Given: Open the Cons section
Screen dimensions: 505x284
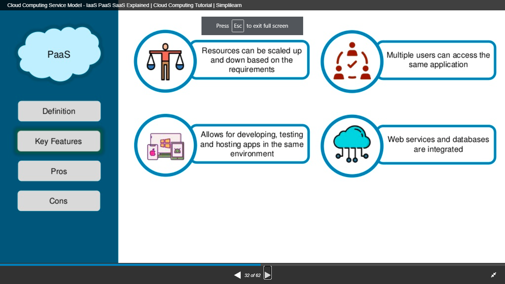Looking at the screenshot, I should (59, 201).
